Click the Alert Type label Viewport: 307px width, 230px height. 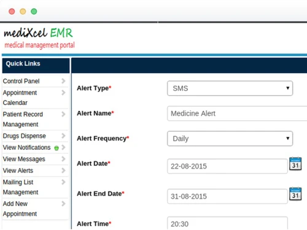pos(94,88)
